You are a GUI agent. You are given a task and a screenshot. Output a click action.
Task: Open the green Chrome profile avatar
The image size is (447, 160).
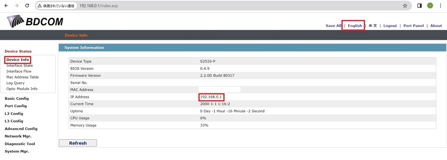430,6
